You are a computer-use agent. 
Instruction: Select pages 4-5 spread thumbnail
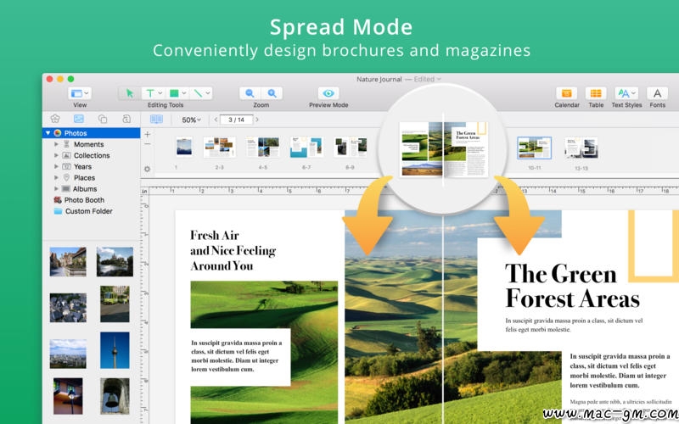[x=263, y=147]
